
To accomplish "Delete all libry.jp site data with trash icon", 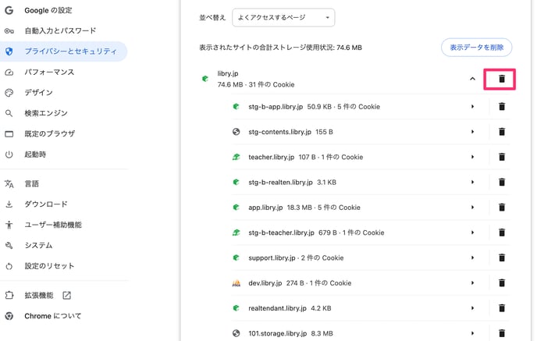I will (x=501, y=79).
